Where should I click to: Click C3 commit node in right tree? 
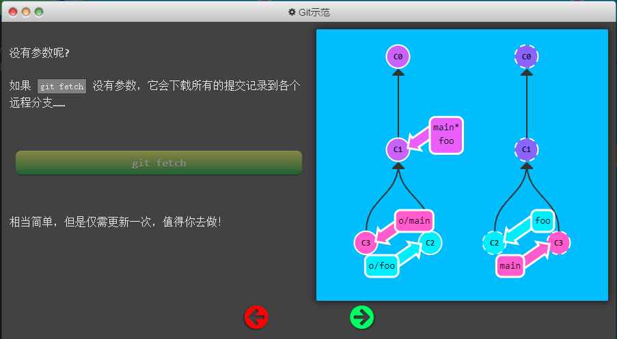[558, 242]
